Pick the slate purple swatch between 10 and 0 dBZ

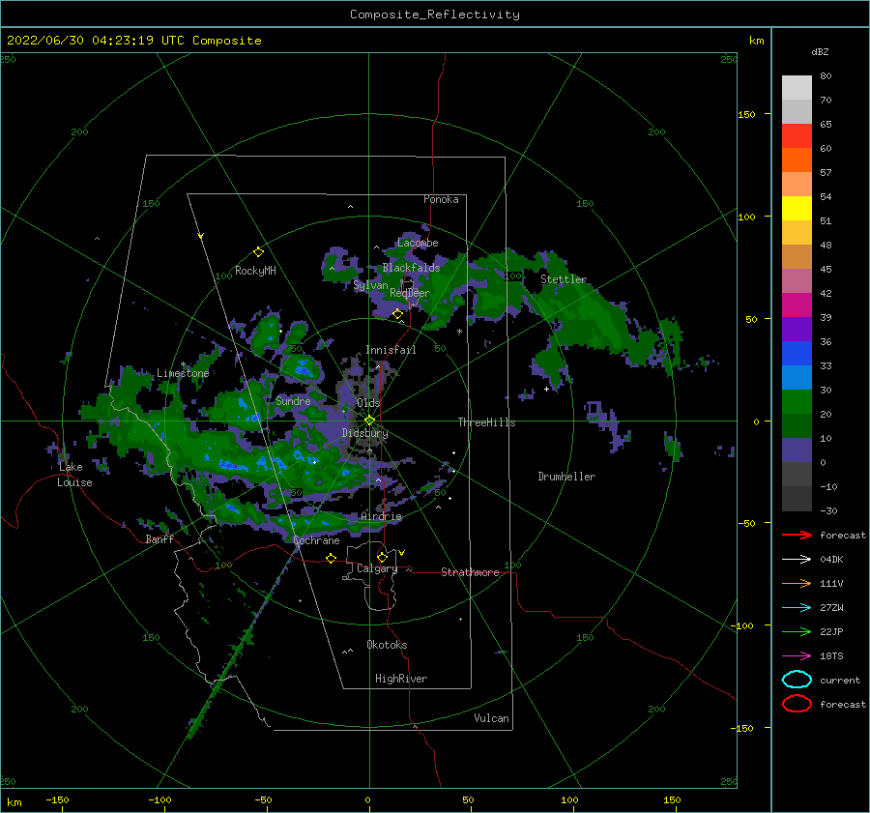(797, 450)
